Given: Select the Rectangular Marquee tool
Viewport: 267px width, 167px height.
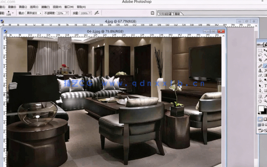Looking at the screenshot, I should point(260,50).
